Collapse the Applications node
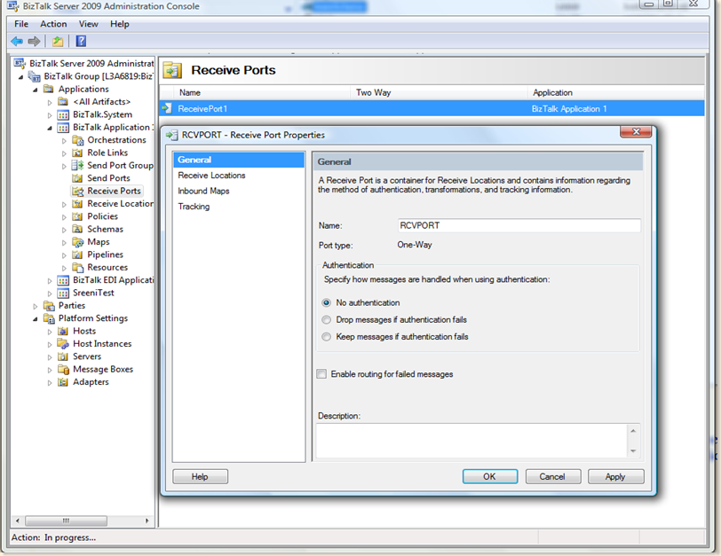This screenshot has width=721, height=556. pos(36,90)
